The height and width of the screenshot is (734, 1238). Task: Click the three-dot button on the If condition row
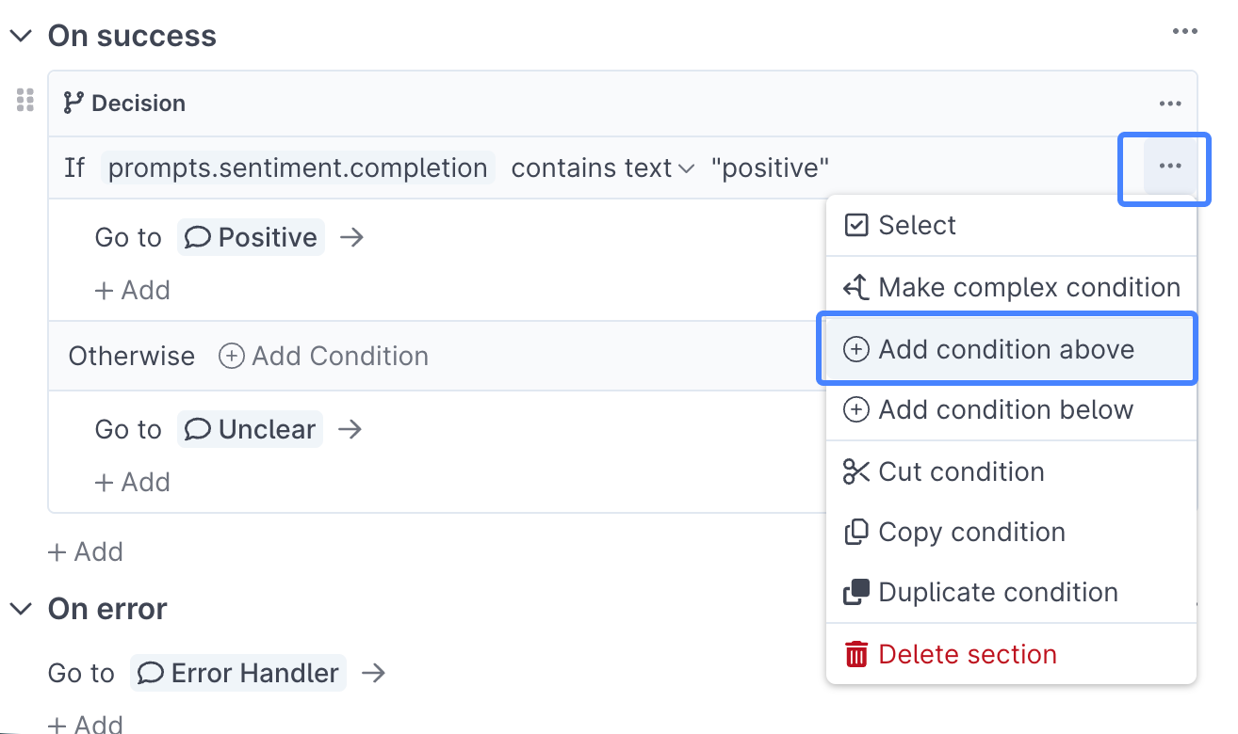pyautogui.click(x=1170, y=167)
